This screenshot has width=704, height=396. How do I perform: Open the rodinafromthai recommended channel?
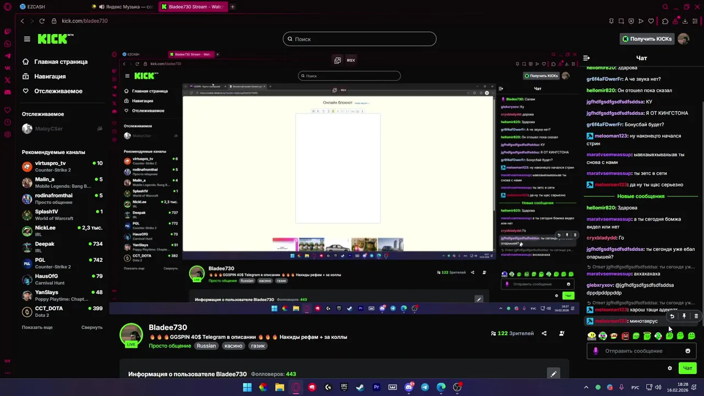click(62, 199)
